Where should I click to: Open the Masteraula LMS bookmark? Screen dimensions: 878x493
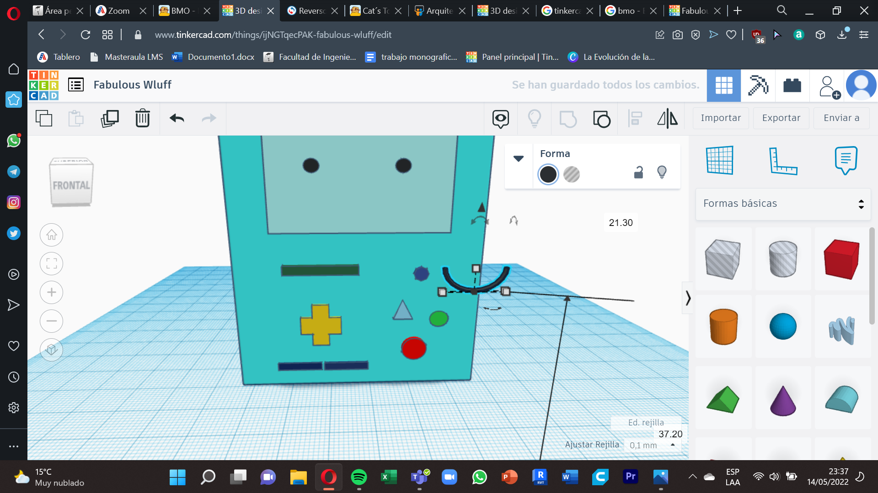point(127,57)
